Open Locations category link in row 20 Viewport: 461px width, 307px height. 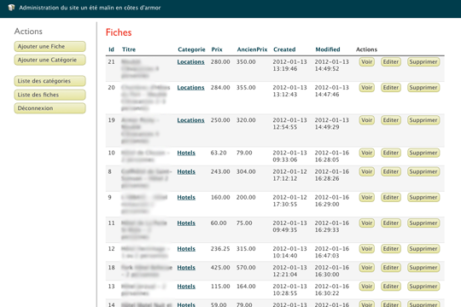pyautogui.click(x=190, y=88)
